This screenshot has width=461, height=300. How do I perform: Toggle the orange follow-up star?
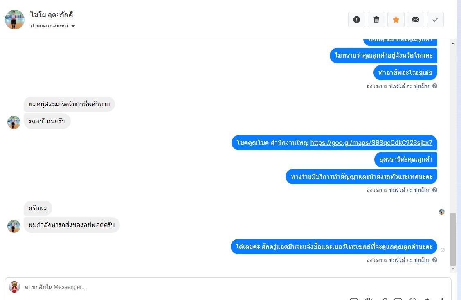(396, 20)
